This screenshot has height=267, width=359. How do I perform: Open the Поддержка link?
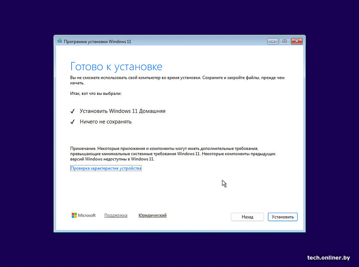[x=116, y=215]
